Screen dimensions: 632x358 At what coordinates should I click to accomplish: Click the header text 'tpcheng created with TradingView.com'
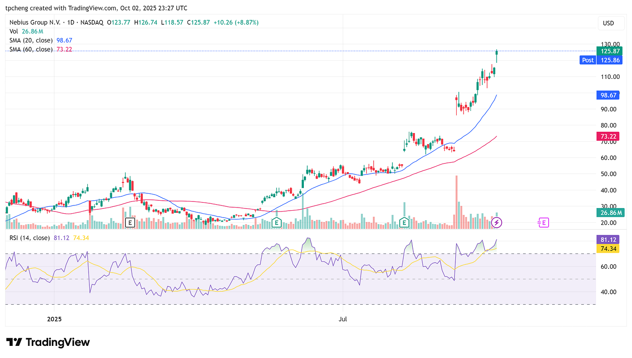(x=62, y=8)
